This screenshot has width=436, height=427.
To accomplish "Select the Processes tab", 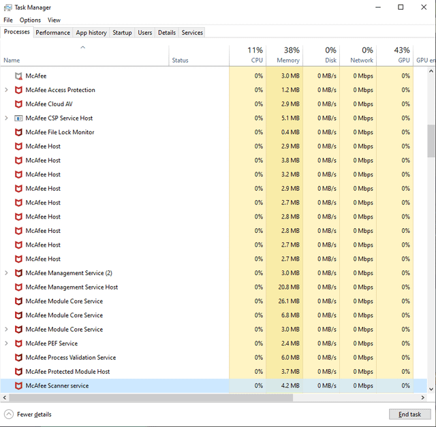I will [x=16, y=32].
